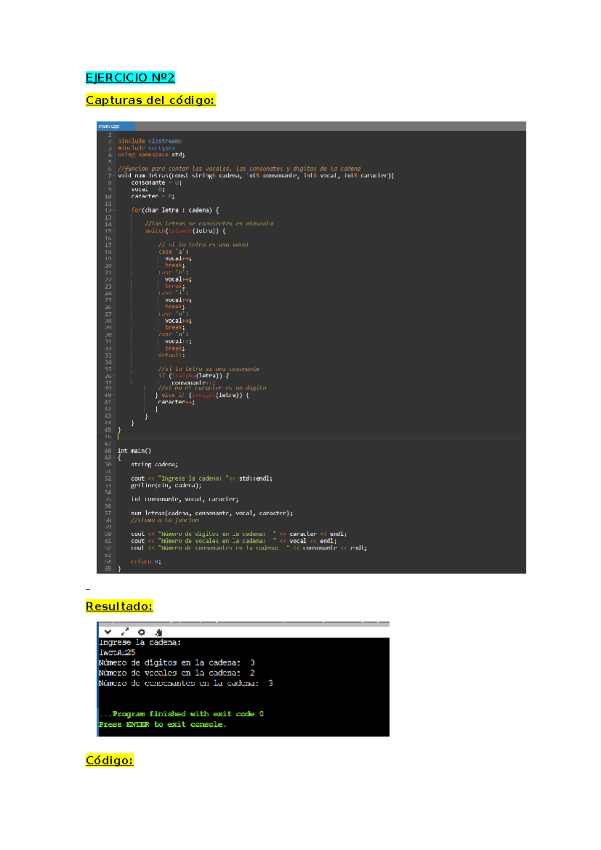Collapse the if block at line 36
This screenshot has height=850, width=601.
point(114,376)
